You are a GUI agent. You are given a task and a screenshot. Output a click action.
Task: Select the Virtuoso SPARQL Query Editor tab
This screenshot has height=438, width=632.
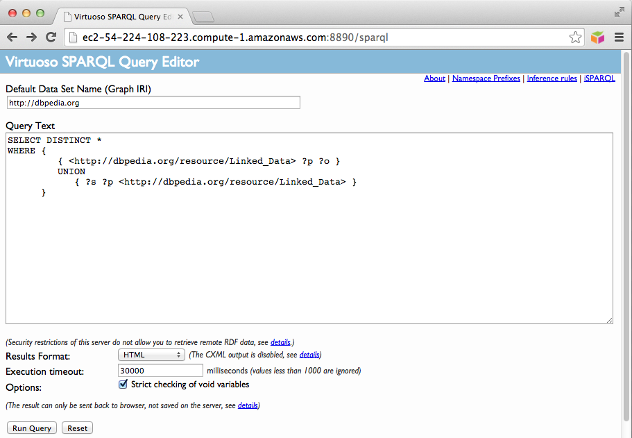121,15
